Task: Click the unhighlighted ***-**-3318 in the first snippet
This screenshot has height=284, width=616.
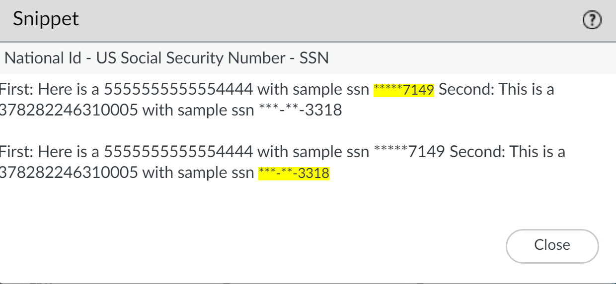Action: pos(301,110)
